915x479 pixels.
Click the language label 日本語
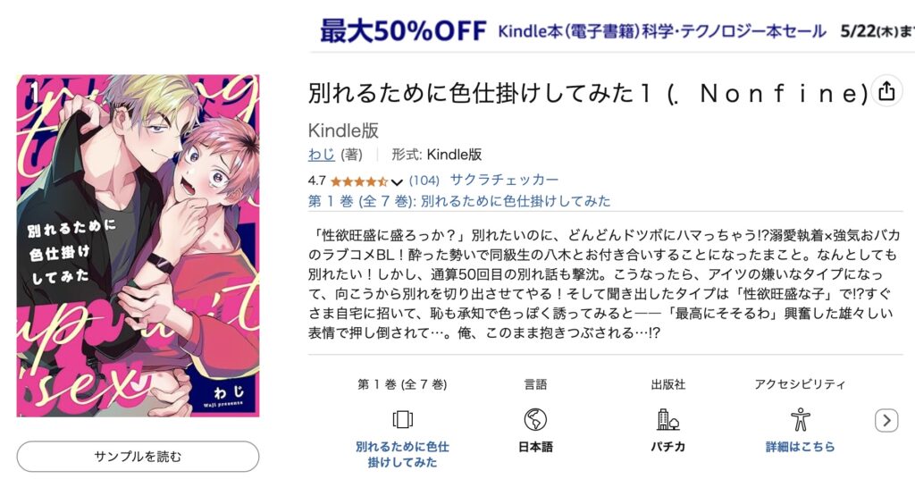pyautogui.click(x=535, y=447)
